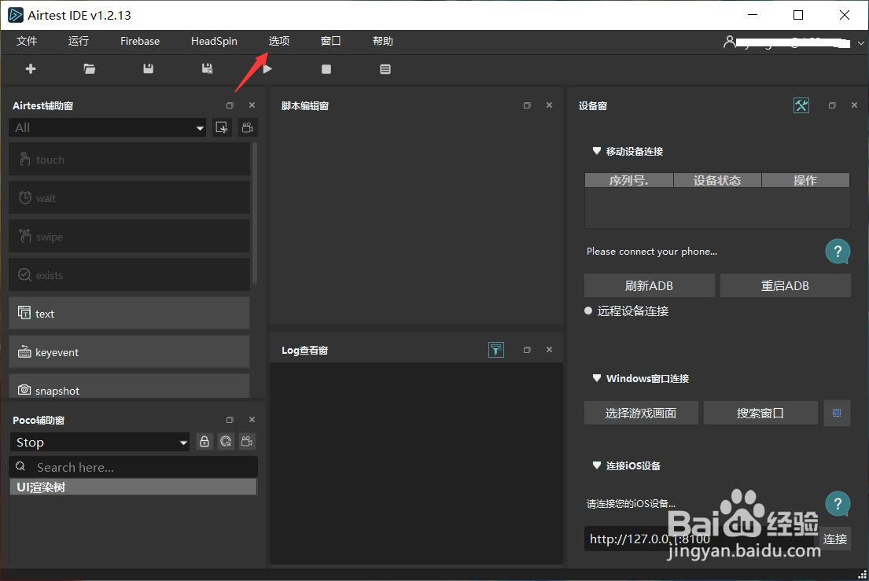The width and height of the screenshot is (869, 581).
Task: Collapse the 移动设备连接 section
Action: tap(596, 151)
